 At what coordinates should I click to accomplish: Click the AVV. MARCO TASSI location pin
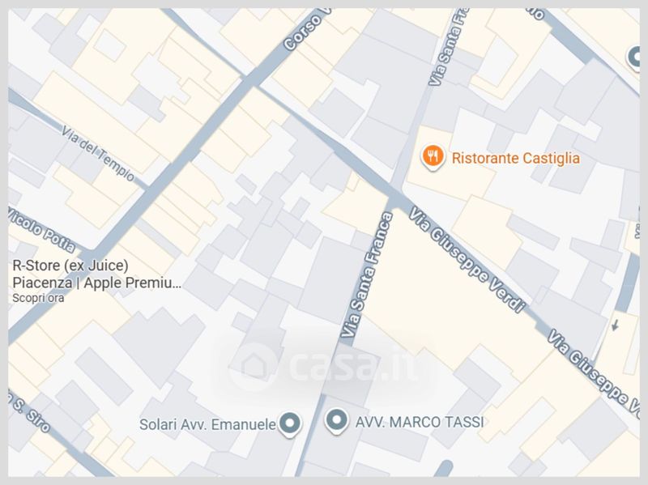[337, 421]
